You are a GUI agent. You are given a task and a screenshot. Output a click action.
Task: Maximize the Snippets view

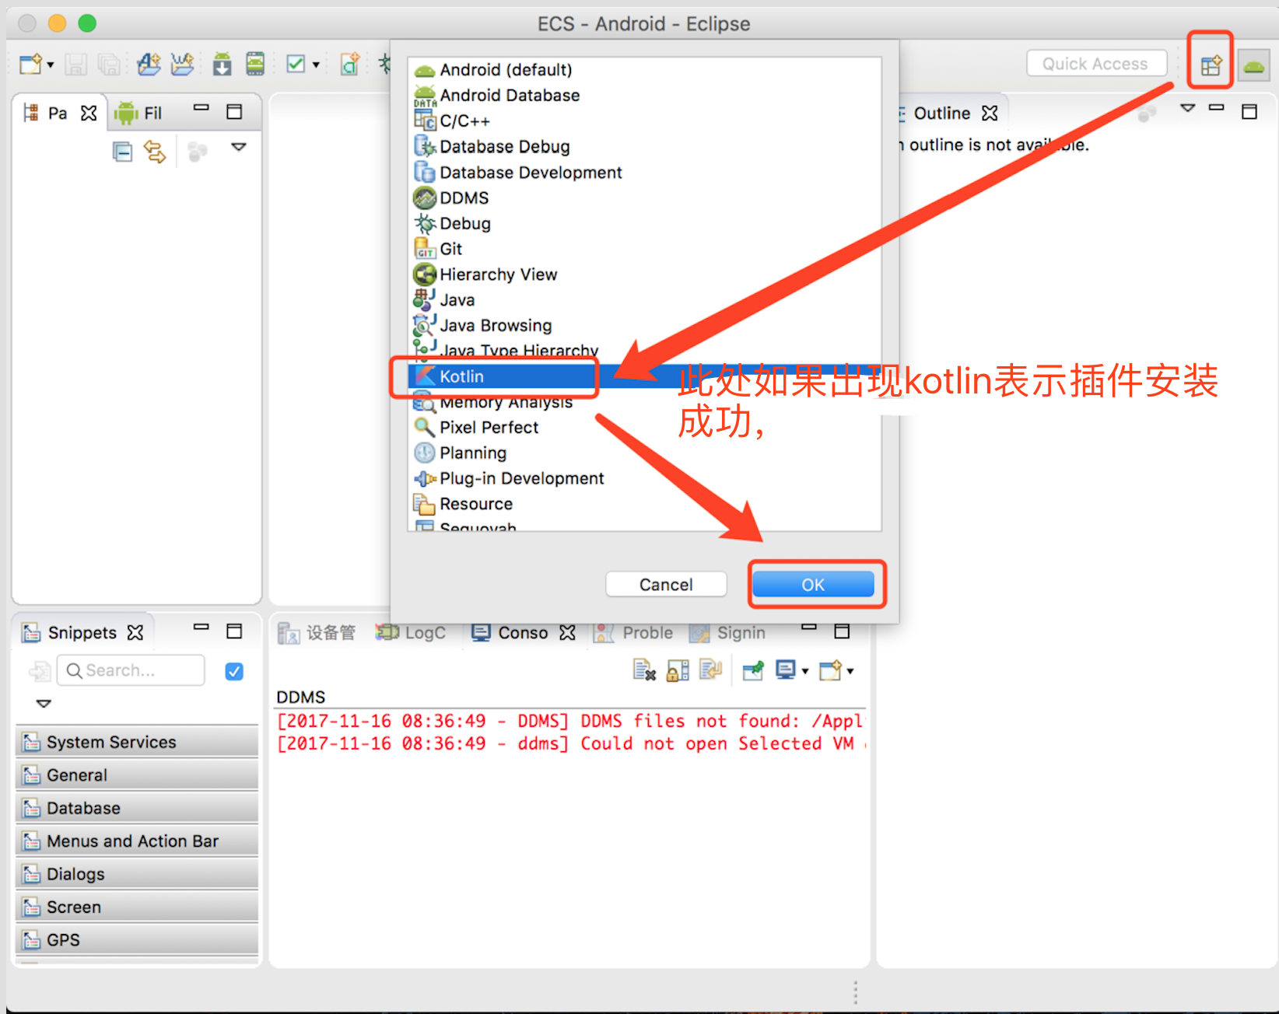tap(234, 631)
